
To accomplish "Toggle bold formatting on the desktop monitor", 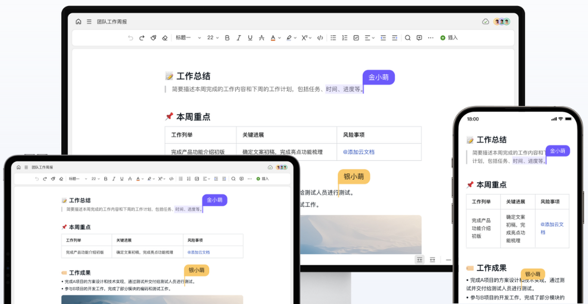I will 227,38.
